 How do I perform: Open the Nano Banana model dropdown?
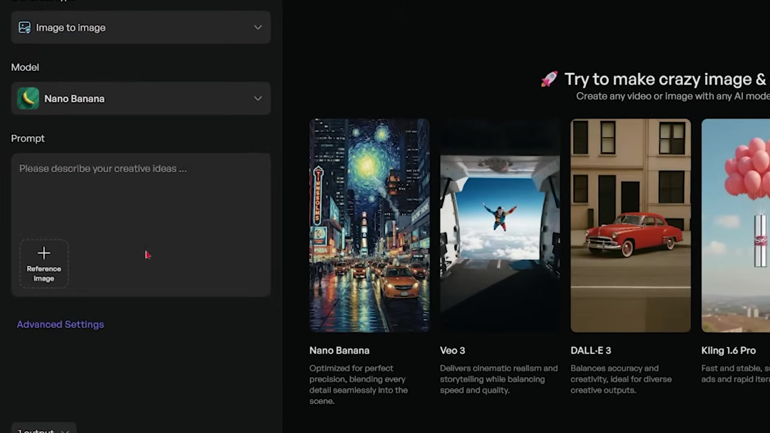(x=141, y=99)
